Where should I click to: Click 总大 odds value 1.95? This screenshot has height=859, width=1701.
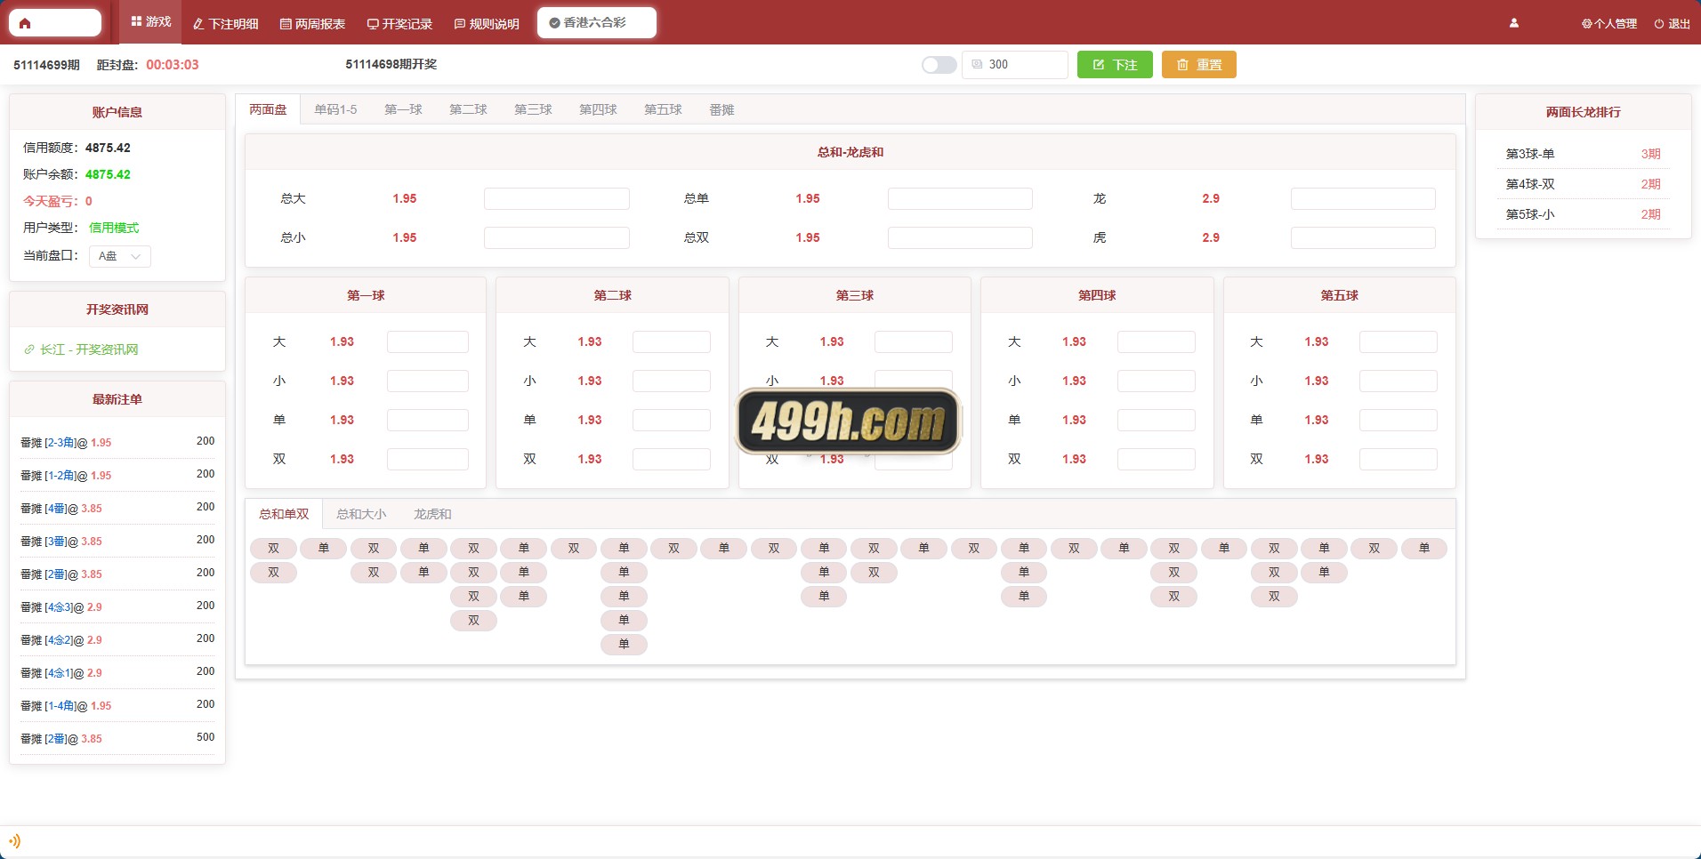(x=405, y=198)
